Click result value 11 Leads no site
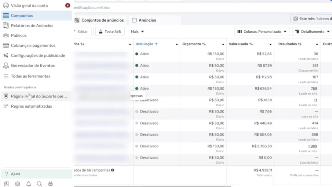Image resolution: width=332 pixels, height=187 pixels. click(315, 100)
